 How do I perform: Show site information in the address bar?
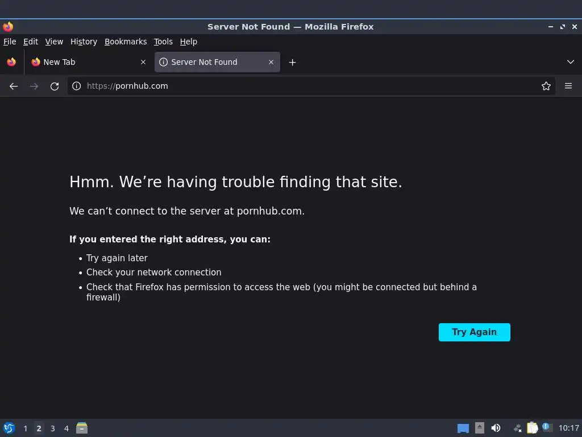point(77,86)
